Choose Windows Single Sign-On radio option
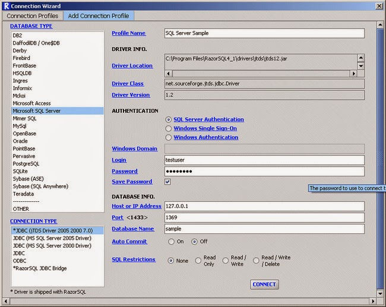Image resolution: width=386 pixels, height=307 pixels. (169, 128)
